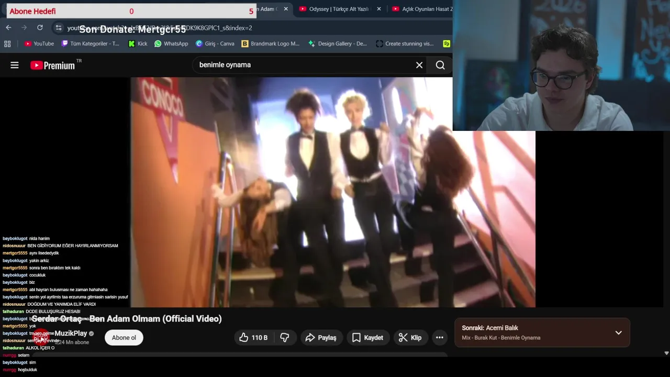Dislike the video with thumbs down
The height and width of the screenshot is (377, 670).
pos(285,338)
